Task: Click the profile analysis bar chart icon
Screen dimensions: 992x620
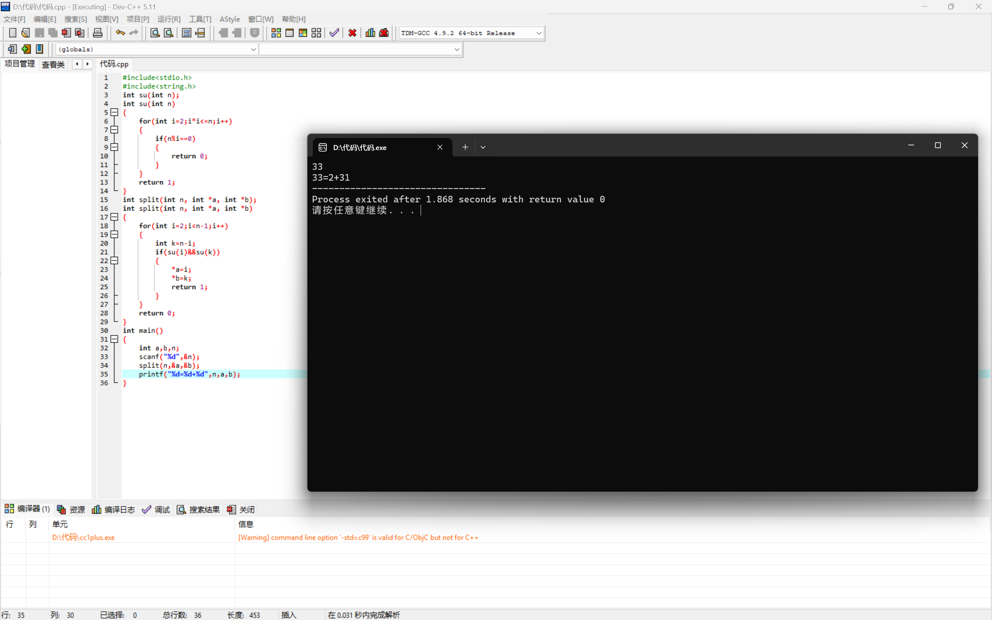Action: [x=370, y=33]
